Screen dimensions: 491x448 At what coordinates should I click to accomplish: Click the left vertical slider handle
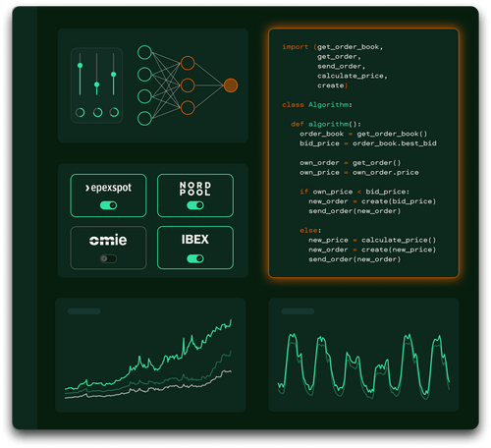80,66
